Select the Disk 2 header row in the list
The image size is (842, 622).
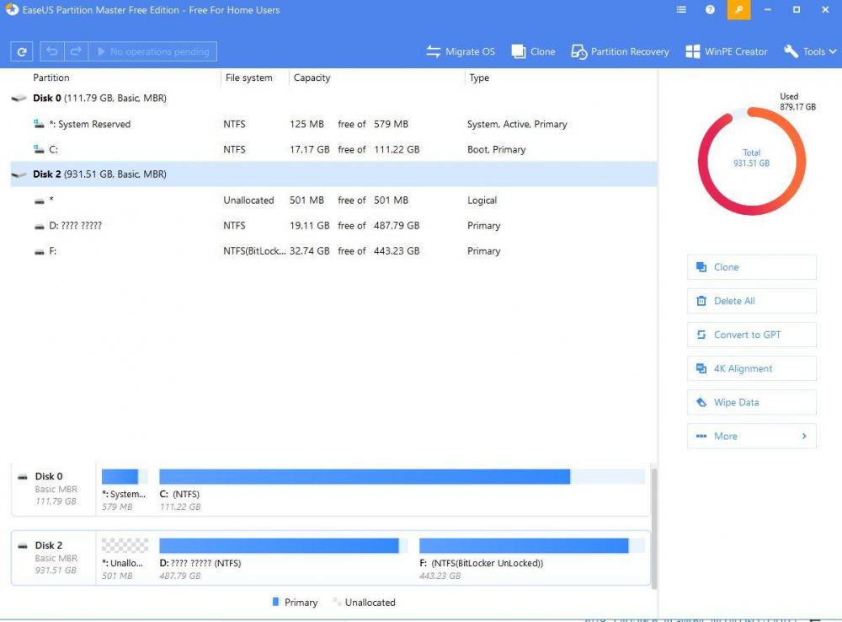pos(333,174)
